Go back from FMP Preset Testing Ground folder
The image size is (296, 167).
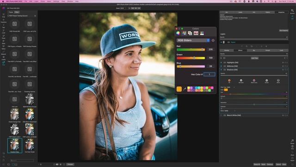coord(8,16)
